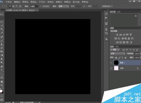Open the 滤镜(T) menu

point(59,2)
